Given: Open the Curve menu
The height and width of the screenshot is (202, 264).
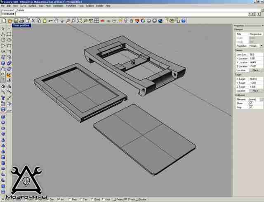Looking at the screenshot, I should pos(23,6).
